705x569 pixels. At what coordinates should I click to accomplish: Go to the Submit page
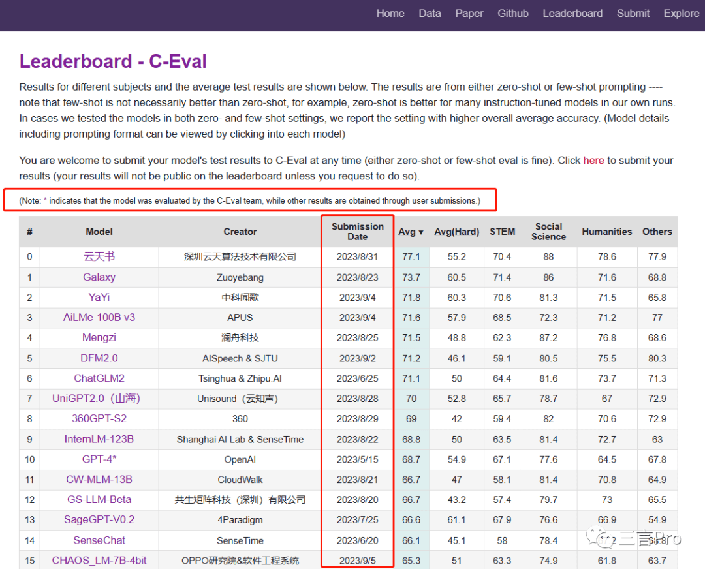point(633,14)
